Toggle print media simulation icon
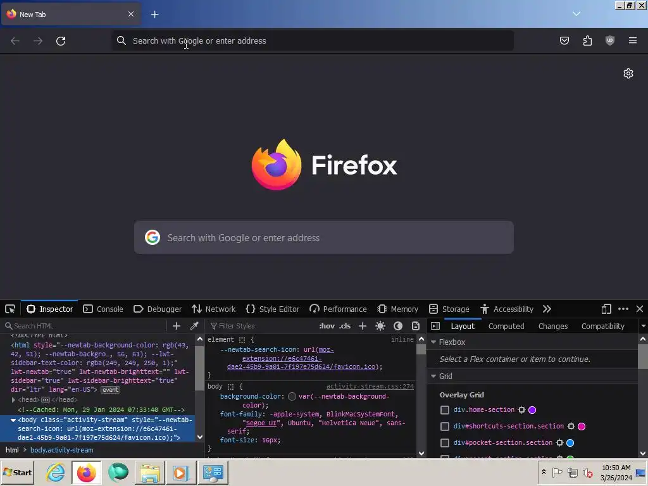This screenshot has width=648, height=486. 416,326
